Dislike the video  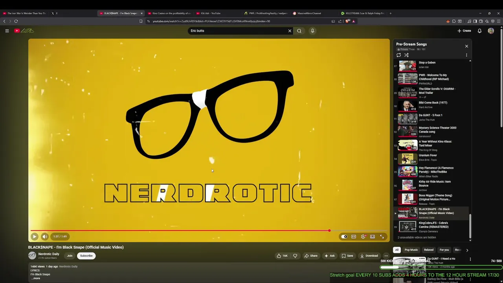(x=295, y=256)
